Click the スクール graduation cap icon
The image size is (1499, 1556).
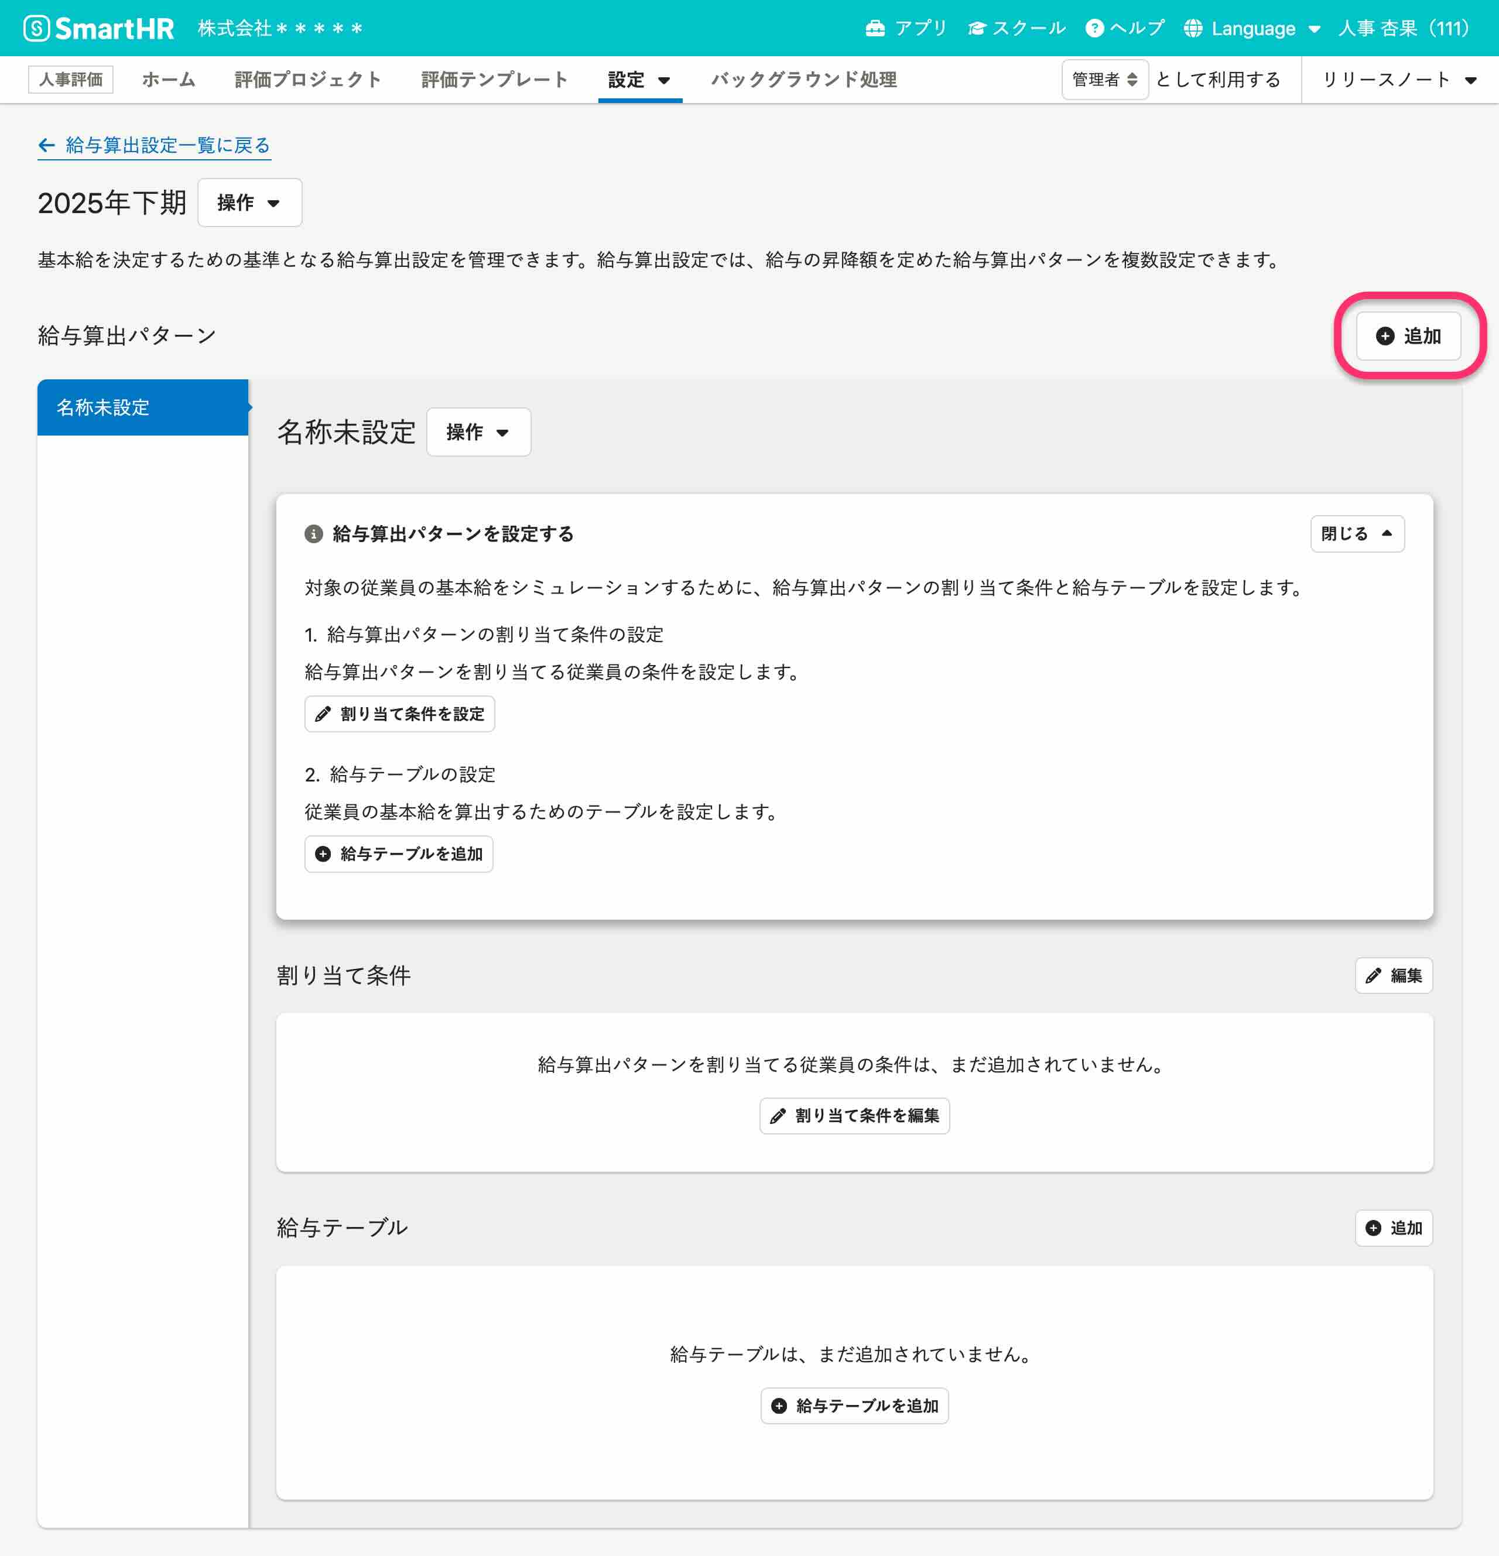(x=977, y=29)
